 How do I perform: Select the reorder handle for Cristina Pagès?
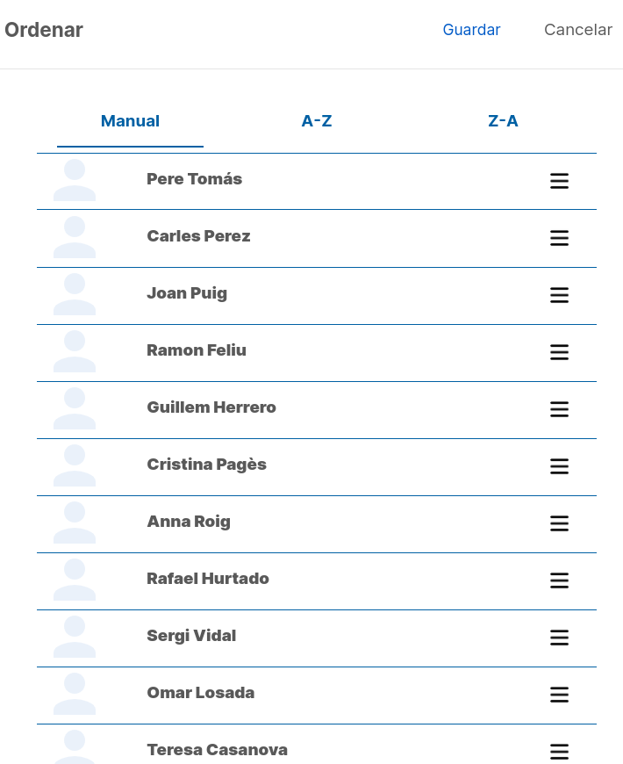pos(559,465)
